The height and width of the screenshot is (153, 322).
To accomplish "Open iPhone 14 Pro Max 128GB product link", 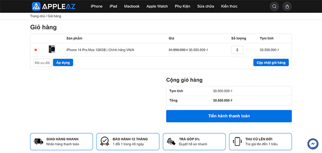I will (x=100, y=50).
